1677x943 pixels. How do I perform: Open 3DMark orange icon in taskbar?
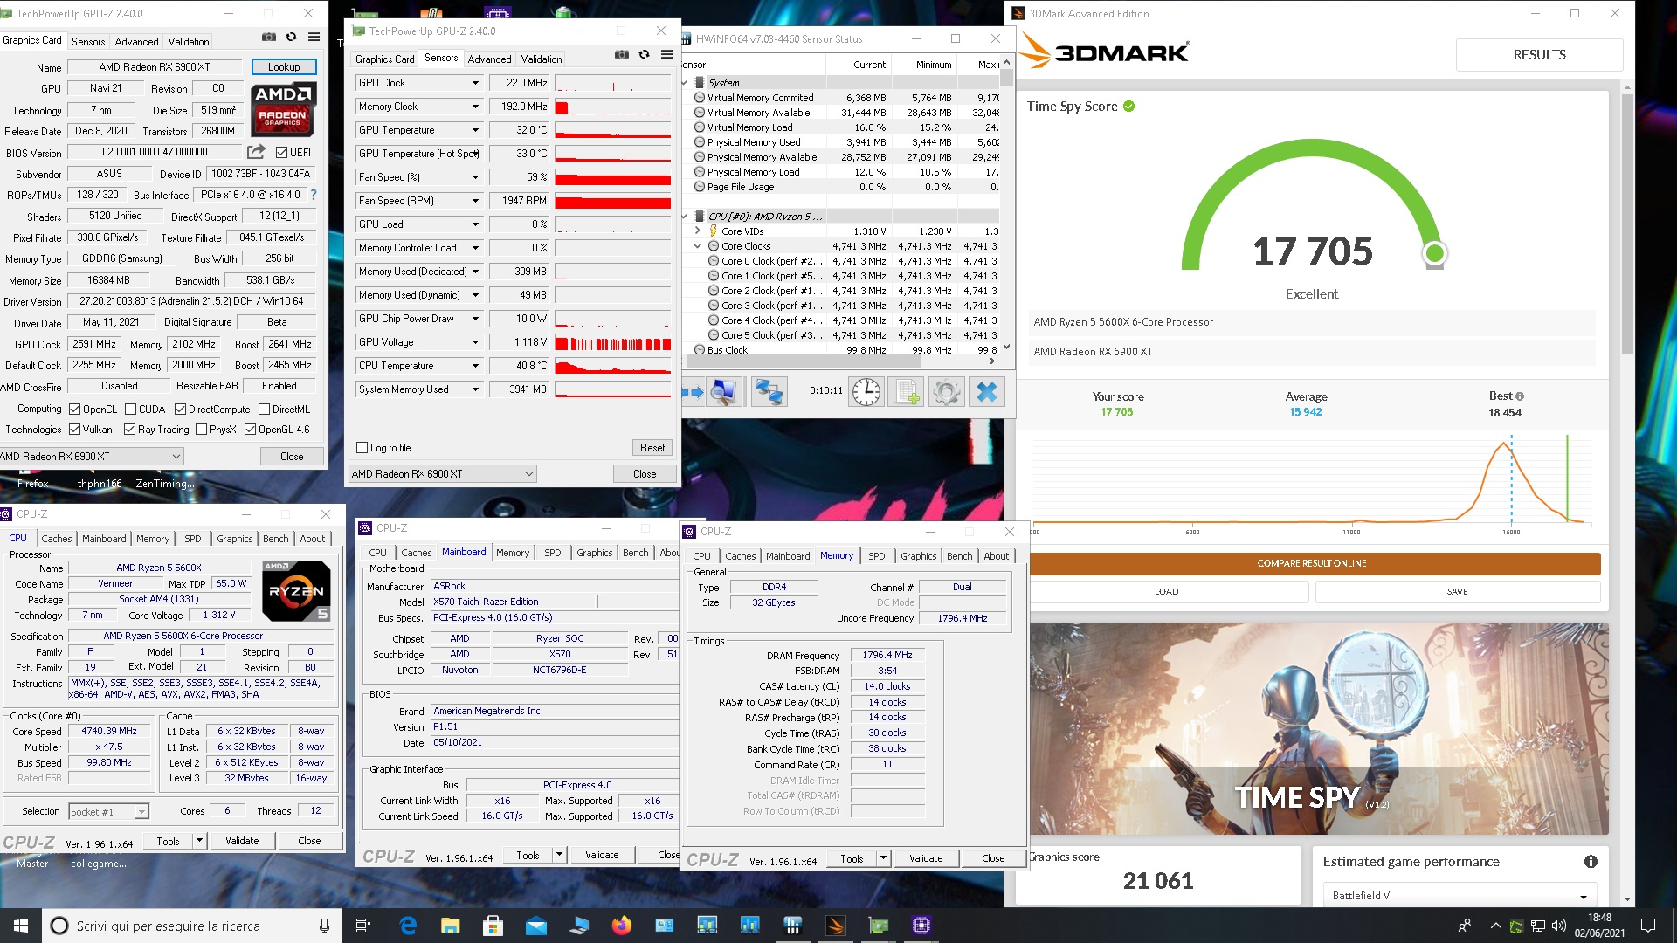[835, 926]
